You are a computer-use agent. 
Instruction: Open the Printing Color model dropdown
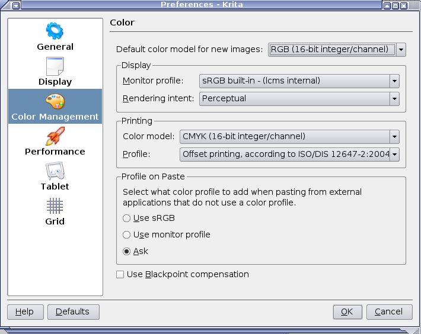point(394,137)
